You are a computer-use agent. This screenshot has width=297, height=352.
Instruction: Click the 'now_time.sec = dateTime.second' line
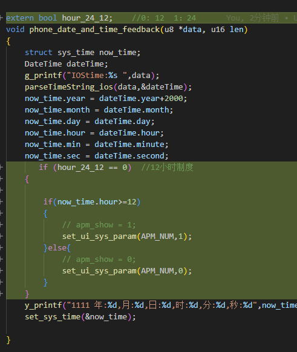tap(97, 156)
